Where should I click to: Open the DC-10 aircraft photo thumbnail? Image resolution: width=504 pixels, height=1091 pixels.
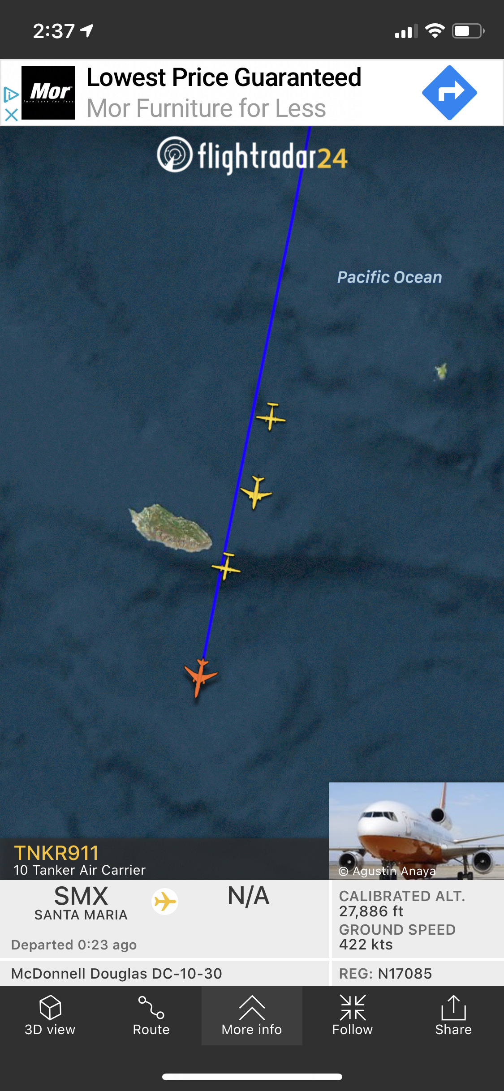point(417,831)
